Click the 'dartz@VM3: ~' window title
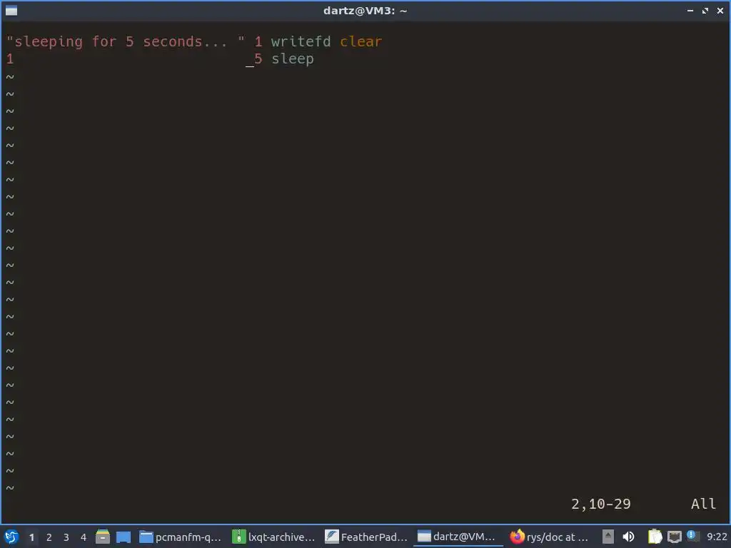Screen dimensions: 731x548 pyautogui.click(x=365, y=10)
